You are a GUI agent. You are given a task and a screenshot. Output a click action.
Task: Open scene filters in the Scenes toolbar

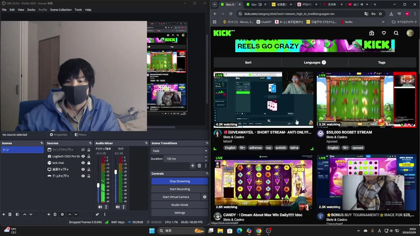[x=17, y=214]
